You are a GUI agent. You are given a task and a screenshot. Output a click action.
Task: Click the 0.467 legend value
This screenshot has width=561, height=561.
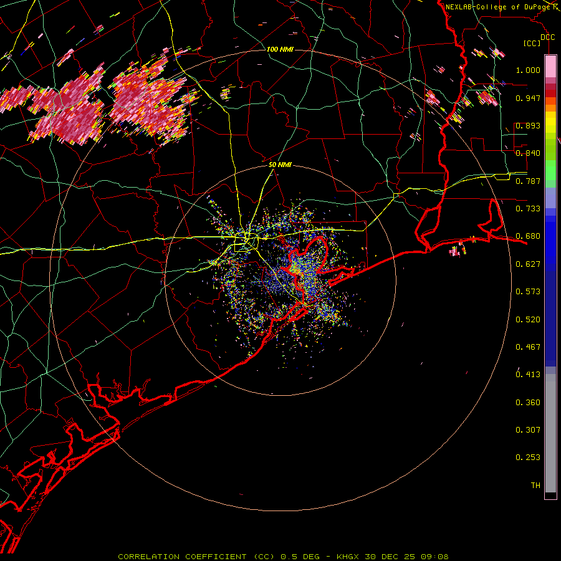pos(528,347)
